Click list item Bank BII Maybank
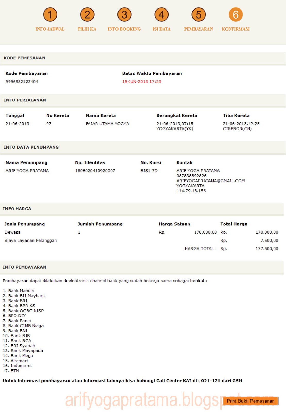286x412 pixels. pos(27,296)
